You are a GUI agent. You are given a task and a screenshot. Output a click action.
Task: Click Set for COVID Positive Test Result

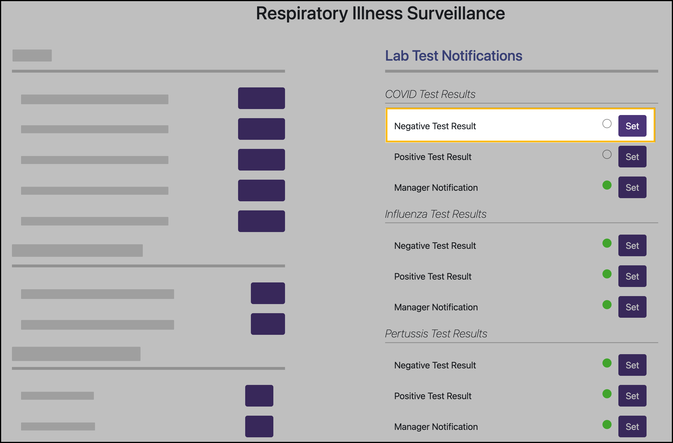[632, 156]
